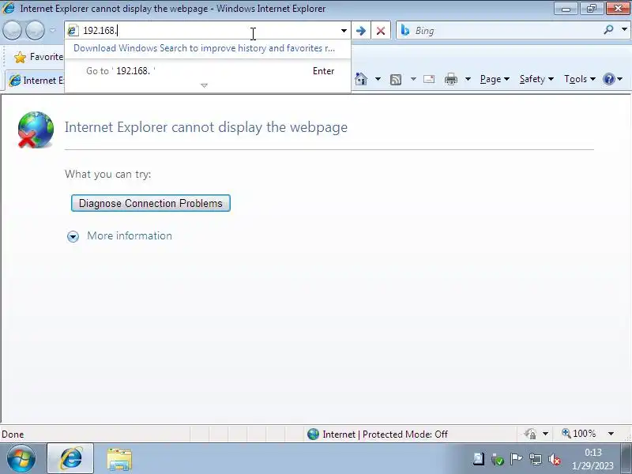Click the Diagnose Connection Problems button

pos(151,203)
